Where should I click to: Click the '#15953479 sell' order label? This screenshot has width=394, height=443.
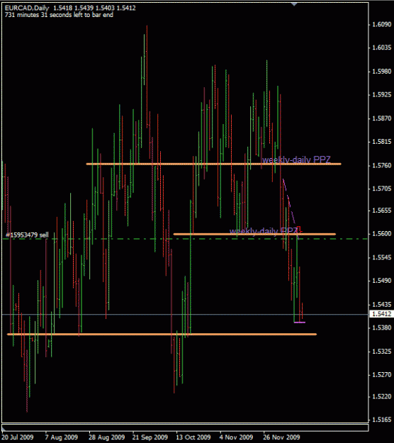(x=27, y=235)
